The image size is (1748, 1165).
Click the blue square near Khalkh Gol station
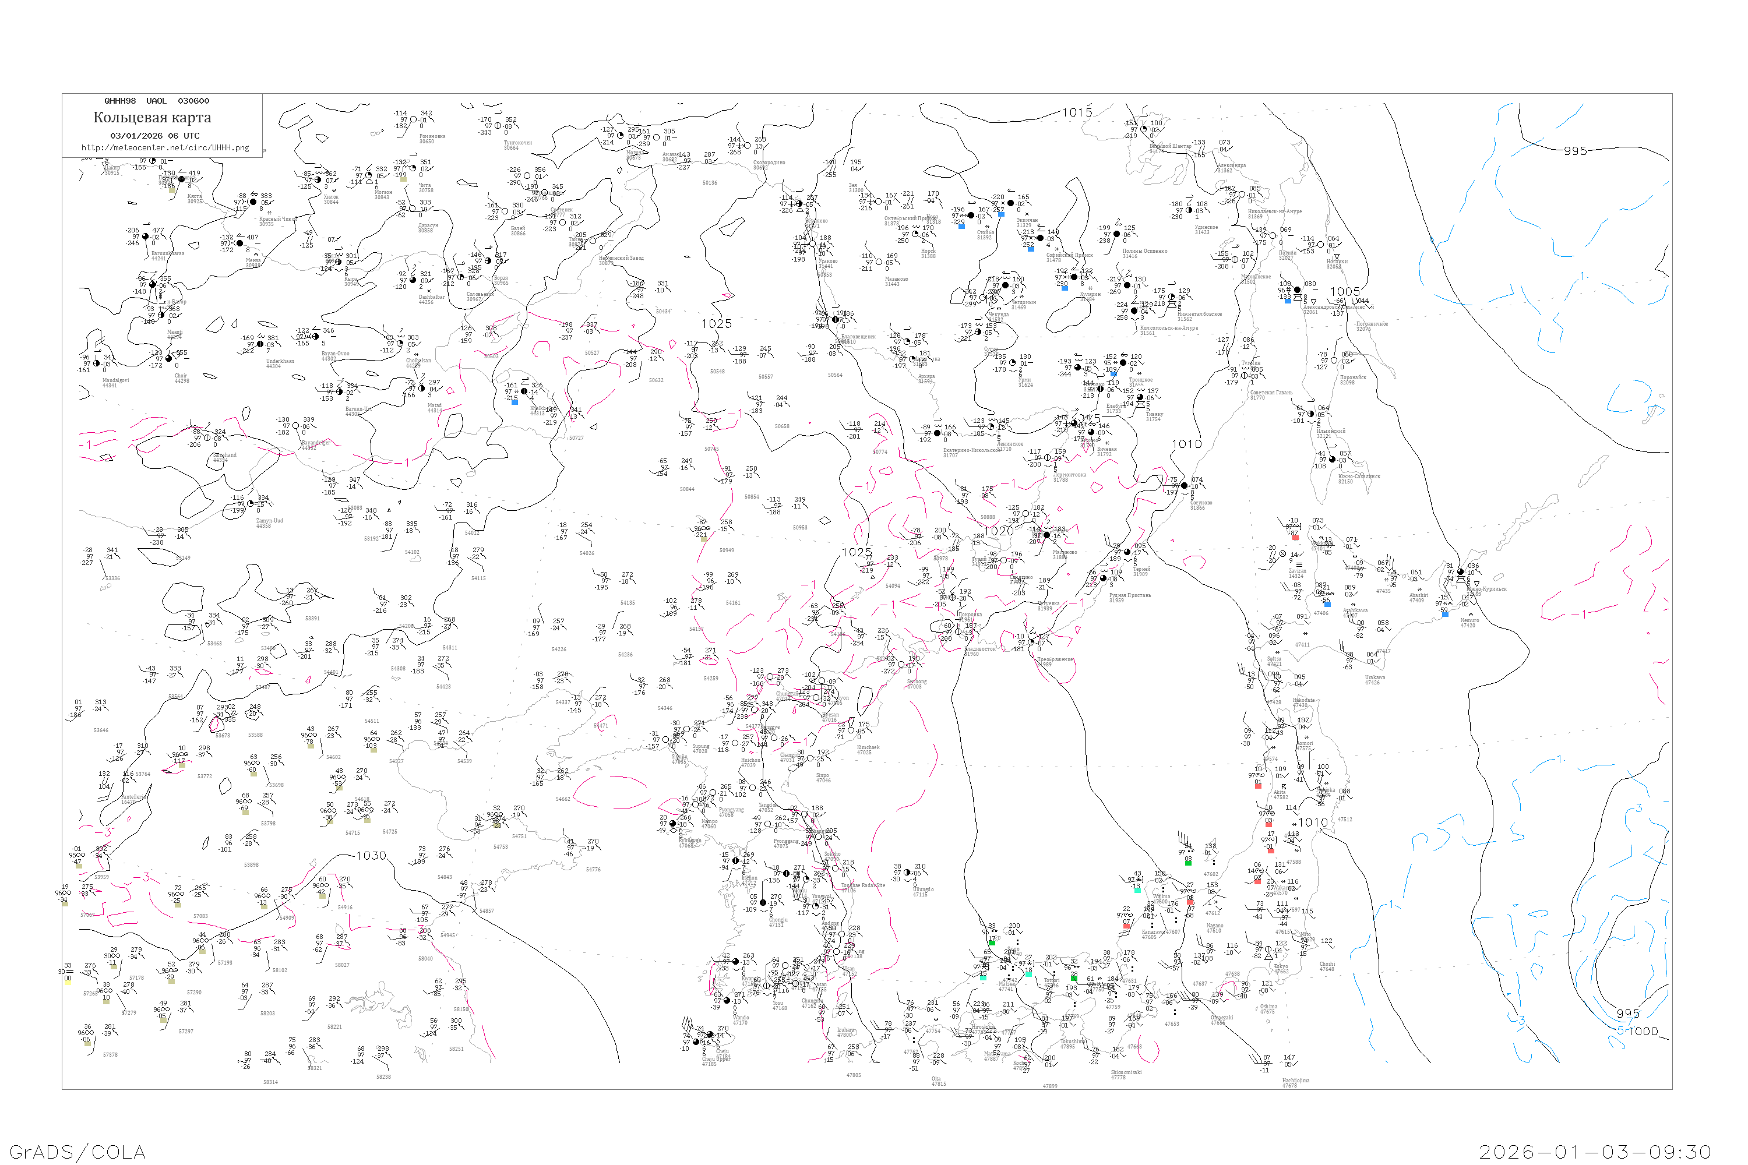(514, 402)
